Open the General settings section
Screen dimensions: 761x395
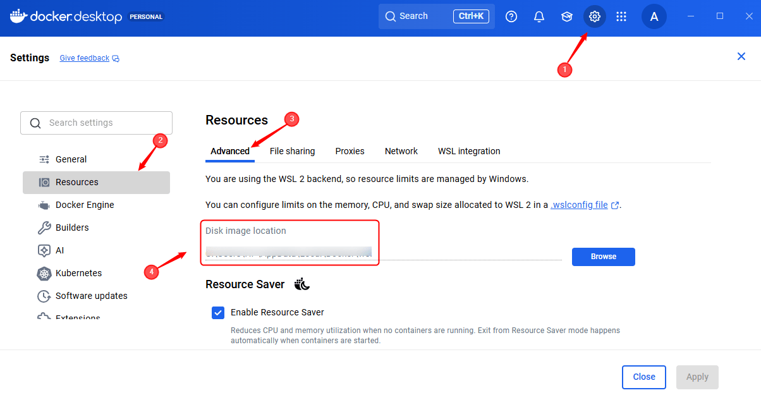[71, 159]
